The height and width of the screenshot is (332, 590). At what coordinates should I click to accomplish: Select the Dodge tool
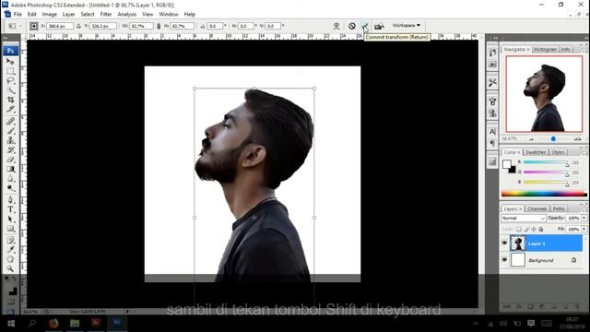coord(10,188)
